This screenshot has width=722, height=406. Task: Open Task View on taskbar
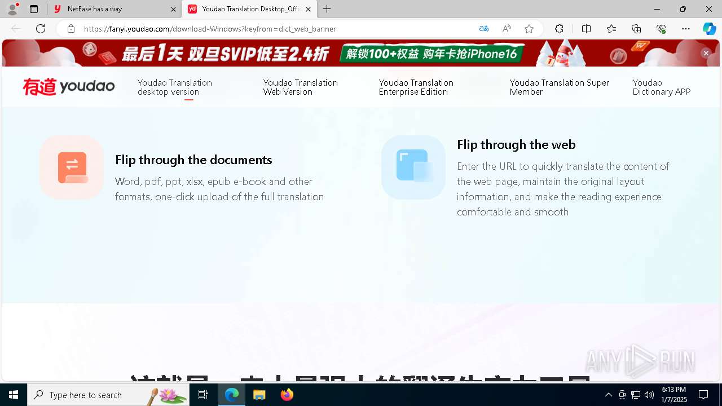tap(203, 395)
